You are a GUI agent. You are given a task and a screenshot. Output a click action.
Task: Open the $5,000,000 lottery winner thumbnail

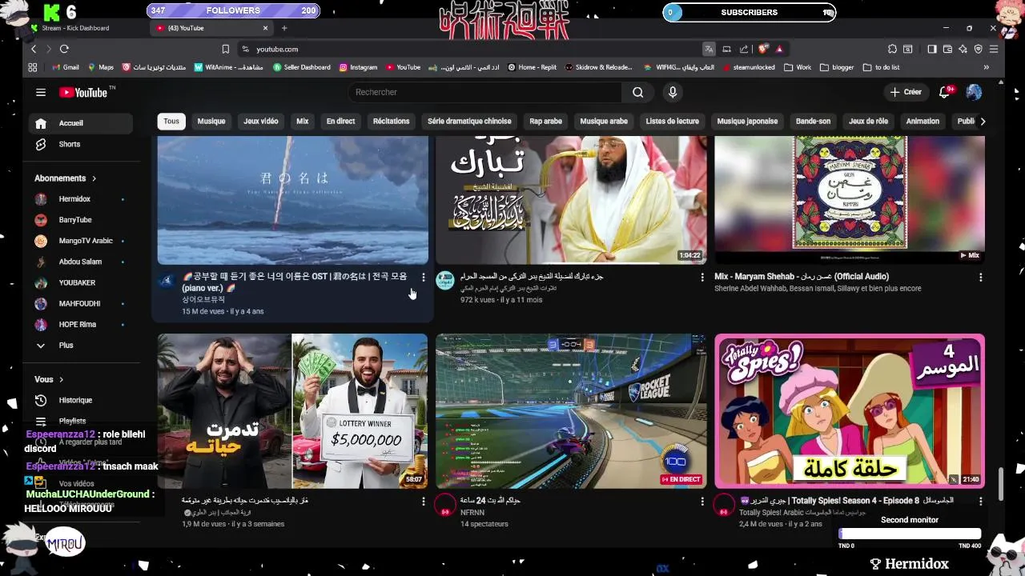click(x=293, y=411)
